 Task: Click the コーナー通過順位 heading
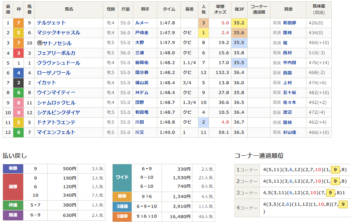click(259, 156)
